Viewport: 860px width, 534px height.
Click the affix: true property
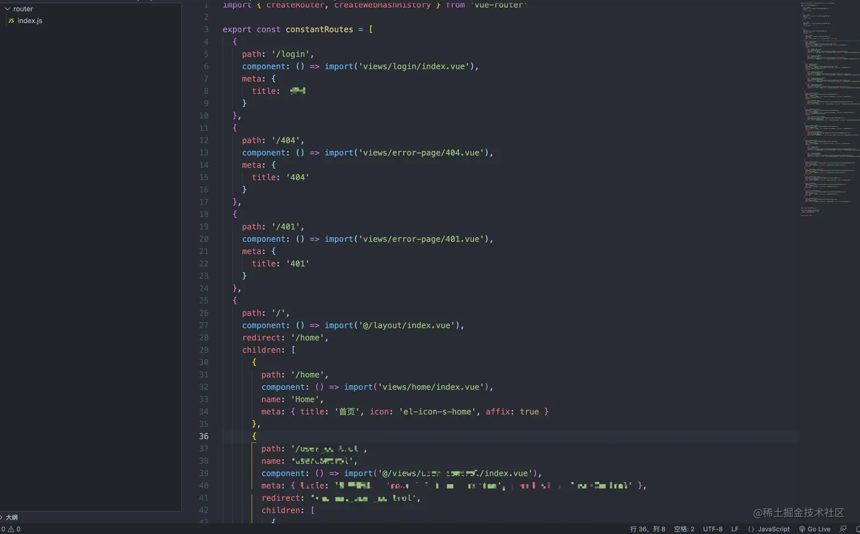[x=512, y=412]
